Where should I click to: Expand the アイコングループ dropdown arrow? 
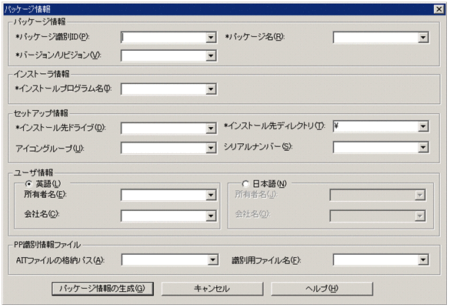tap(211, 148)
